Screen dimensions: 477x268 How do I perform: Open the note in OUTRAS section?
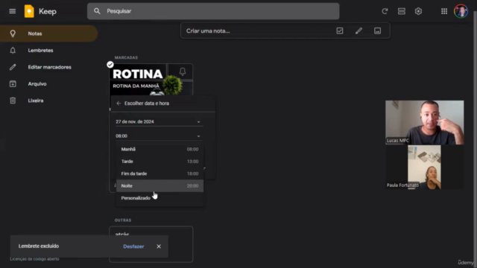coord(151,244)
